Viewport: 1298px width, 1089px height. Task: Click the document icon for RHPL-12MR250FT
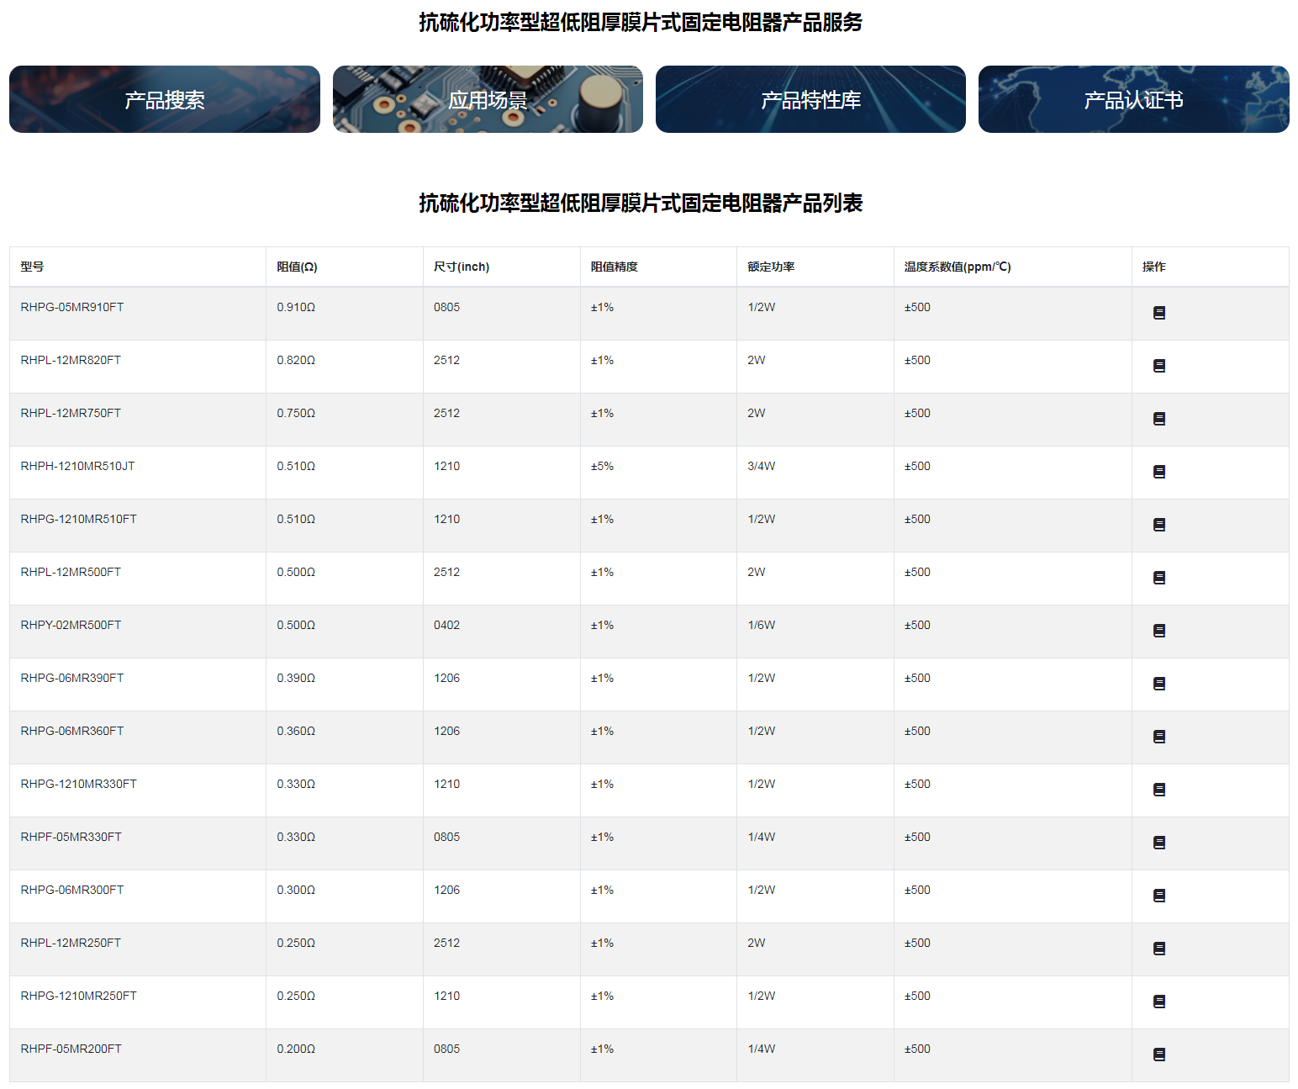1158,949
